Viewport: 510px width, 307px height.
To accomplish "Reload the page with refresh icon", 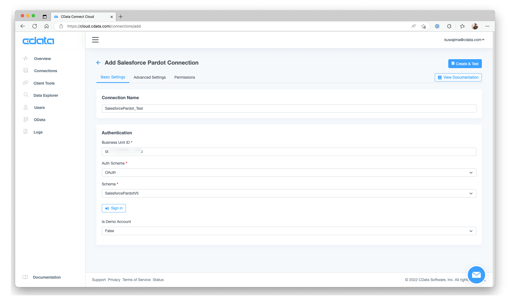I will 35,26.
